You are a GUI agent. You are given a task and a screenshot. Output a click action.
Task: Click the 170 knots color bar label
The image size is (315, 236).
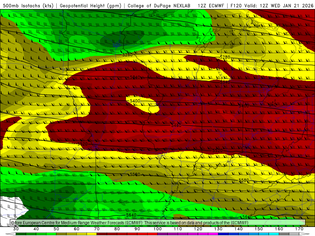(299, 229)
